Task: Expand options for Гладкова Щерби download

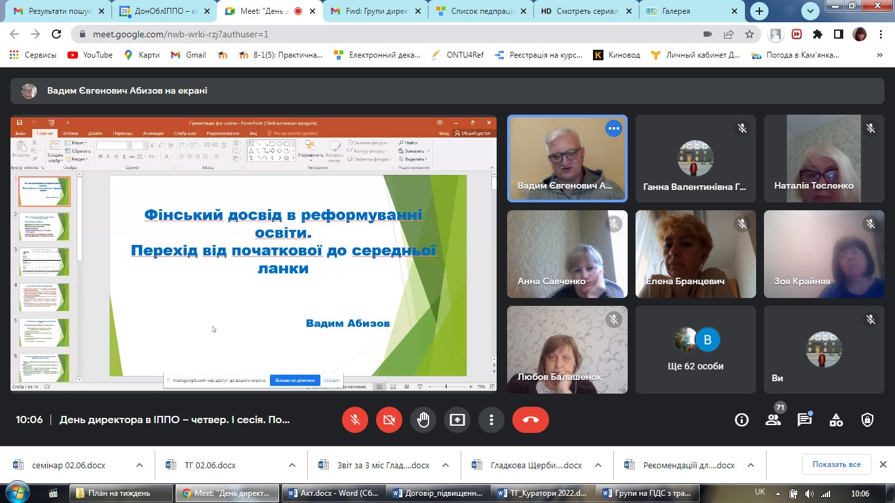Action: click(598, 465)
